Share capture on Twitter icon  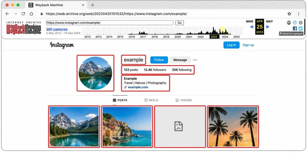coord(300,28)
